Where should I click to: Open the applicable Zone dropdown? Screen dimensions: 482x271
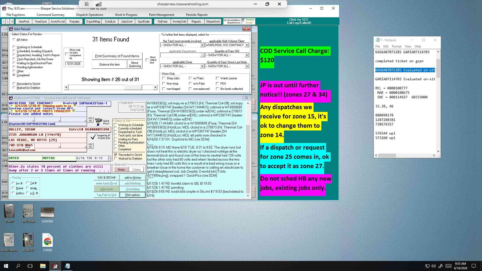[x=202, y=66]
